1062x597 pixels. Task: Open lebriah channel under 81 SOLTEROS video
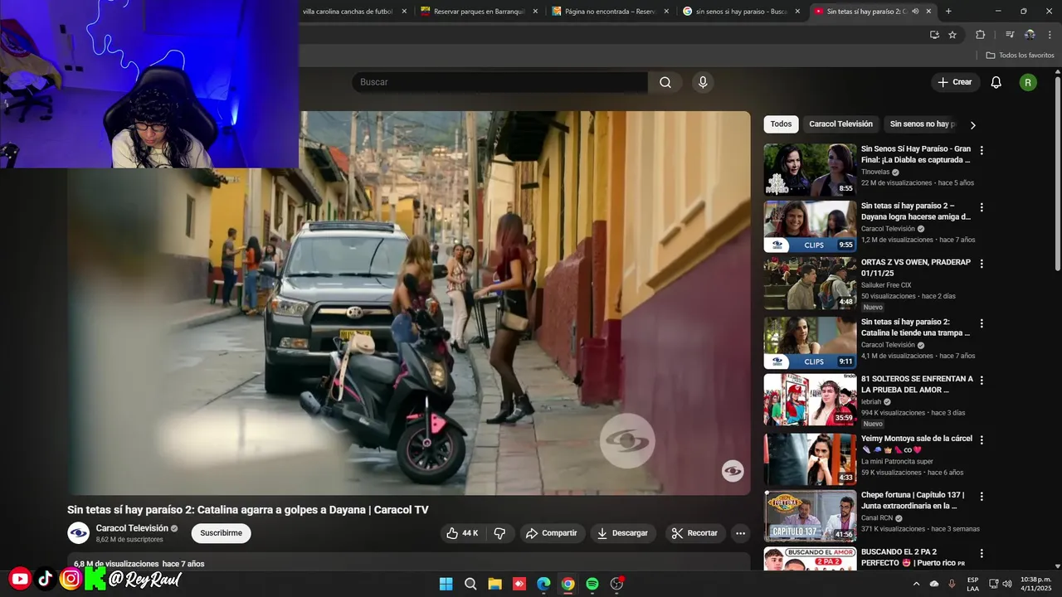coord(871,402)
